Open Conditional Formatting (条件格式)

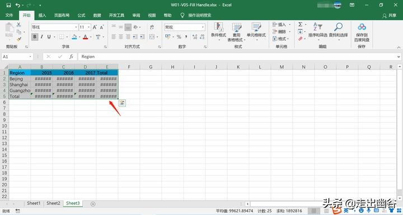pos(218,32)
